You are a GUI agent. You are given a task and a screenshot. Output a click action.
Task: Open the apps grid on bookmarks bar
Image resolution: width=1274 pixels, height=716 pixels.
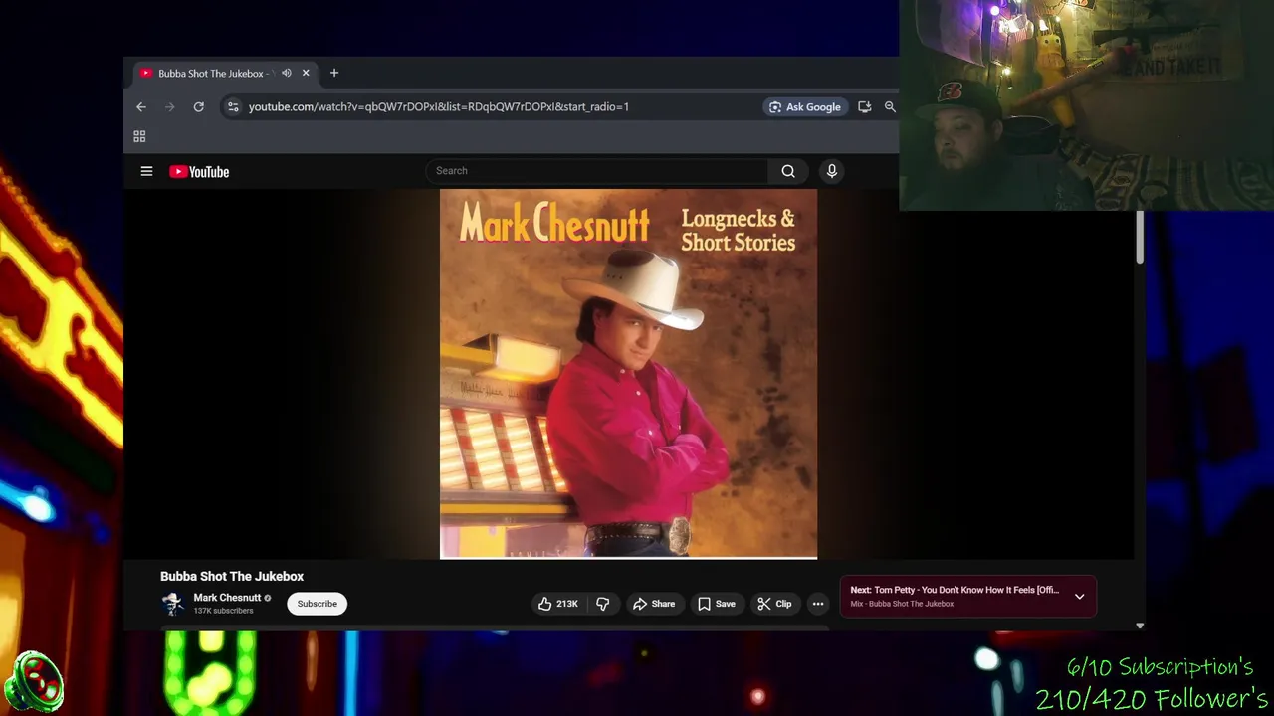coord(139,136)
